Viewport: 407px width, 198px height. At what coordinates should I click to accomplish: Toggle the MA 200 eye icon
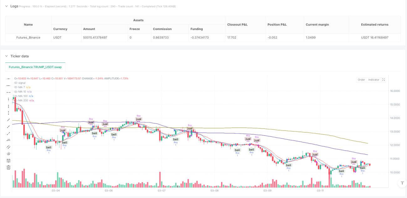tap(16, 100)
